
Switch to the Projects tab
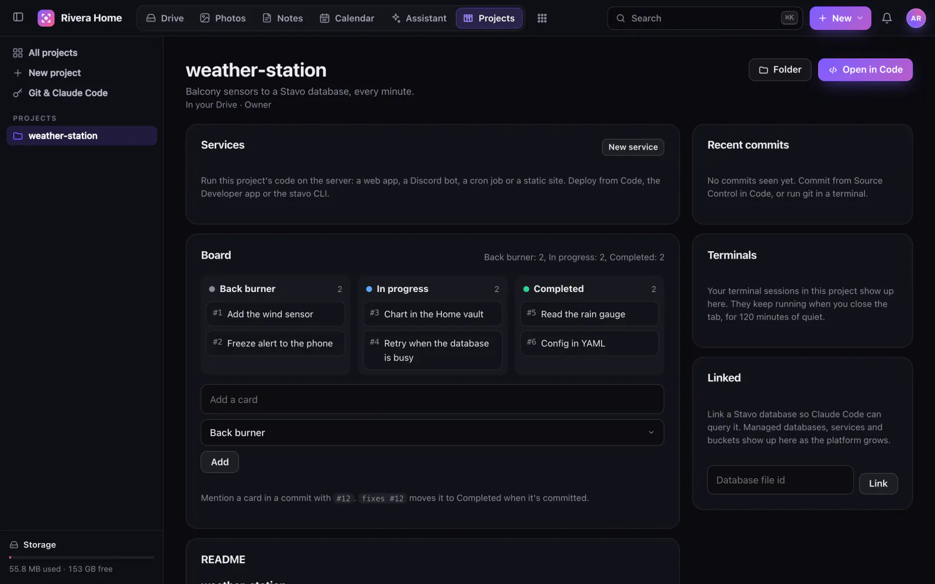(x=489, y=18)
